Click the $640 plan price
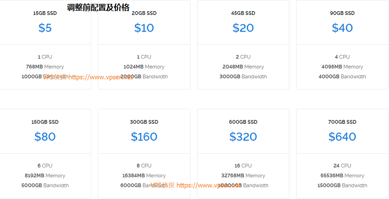Screen dimensions: 389x199 click(342, 136)
